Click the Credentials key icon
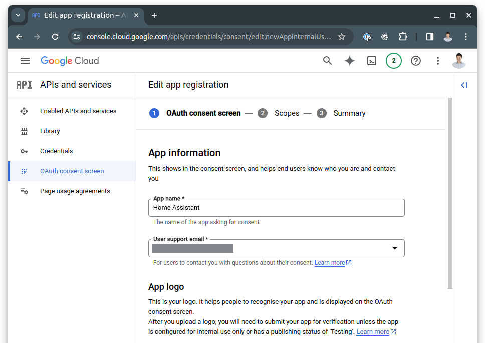The height and width of the screenshot is (343, 485). point(24,151)
